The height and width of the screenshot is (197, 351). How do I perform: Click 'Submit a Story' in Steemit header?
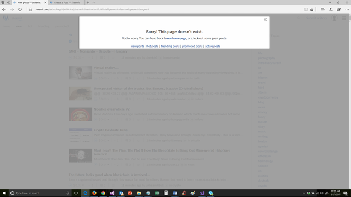pos(316,18)
